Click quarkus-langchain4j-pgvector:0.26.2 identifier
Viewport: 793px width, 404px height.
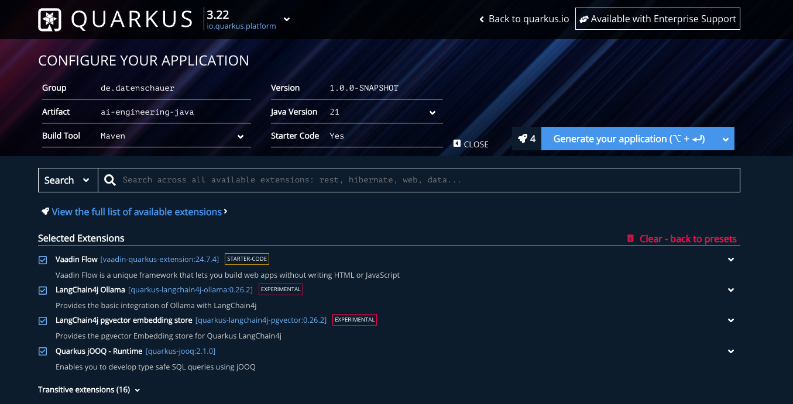261,320
